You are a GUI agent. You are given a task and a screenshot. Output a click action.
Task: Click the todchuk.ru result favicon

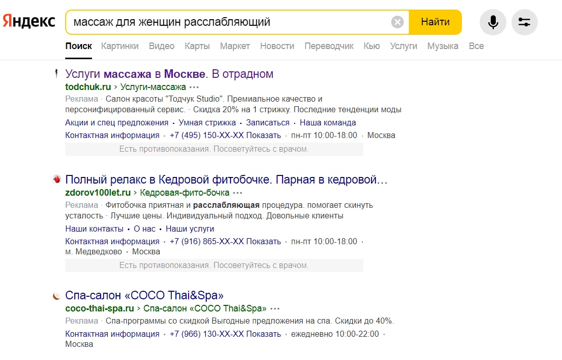pyautogui.click(x=56, y=73)
